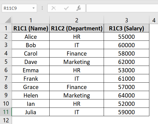Select column 1 header

click(31, 20)
